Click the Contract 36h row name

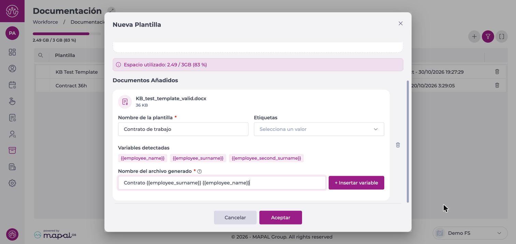71,86
